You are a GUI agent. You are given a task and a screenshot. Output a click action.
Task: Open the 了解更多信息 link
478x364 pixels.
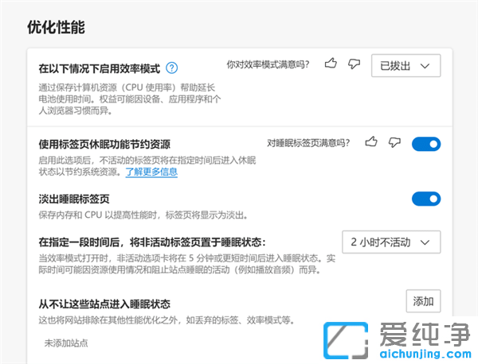tap(151, 172)
